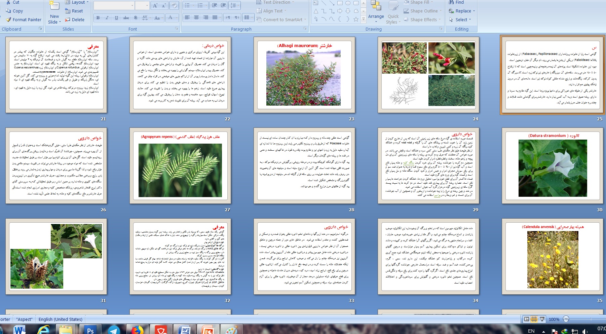Click the Copy button
Image resolution: width=606 pixels, height=334 pixels.
click(14, 11)
